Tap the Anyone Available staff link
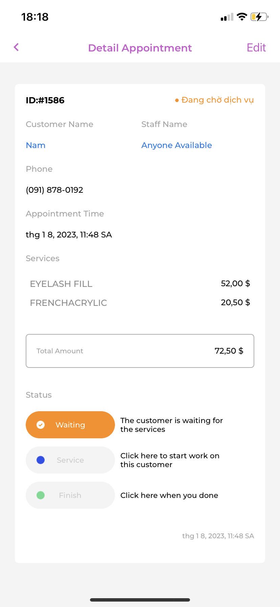This screenshot has width=280, height=607. coord(177,145)
